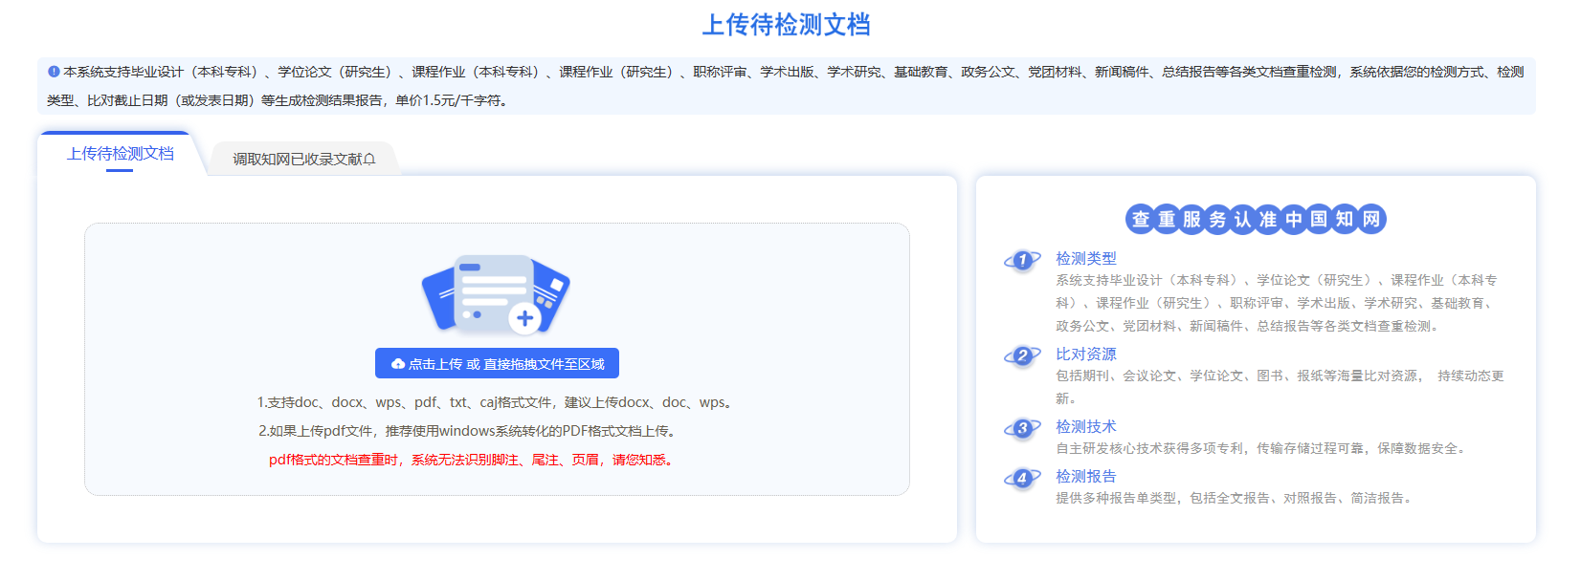Click the cloud upload icon on button
The width and height of the screenshot is (1581, 580).
coord(397,364)
